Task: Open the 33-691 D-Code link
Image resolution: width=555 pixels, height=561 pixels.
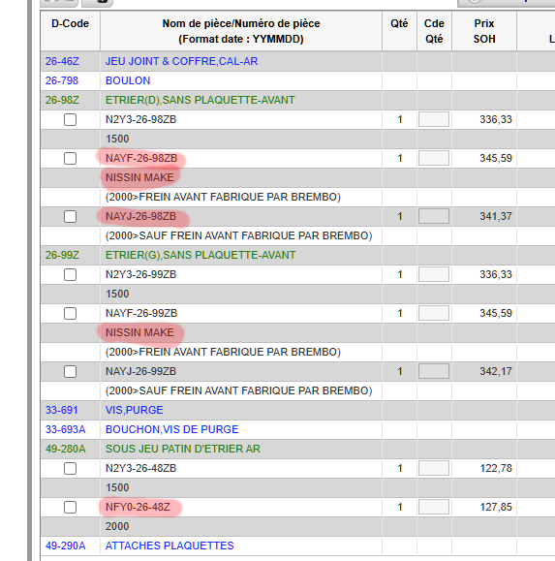Action: [x=62, y=410]
